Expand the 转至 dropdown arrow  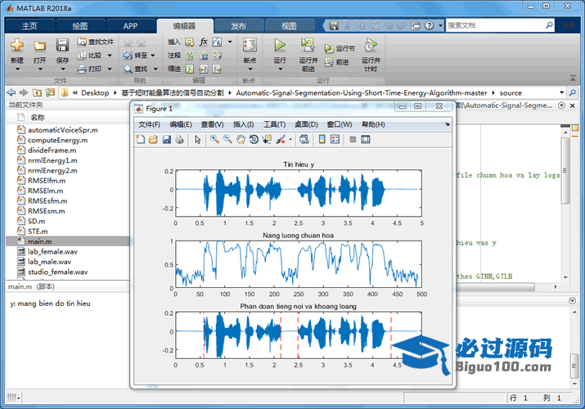(153, 56)
